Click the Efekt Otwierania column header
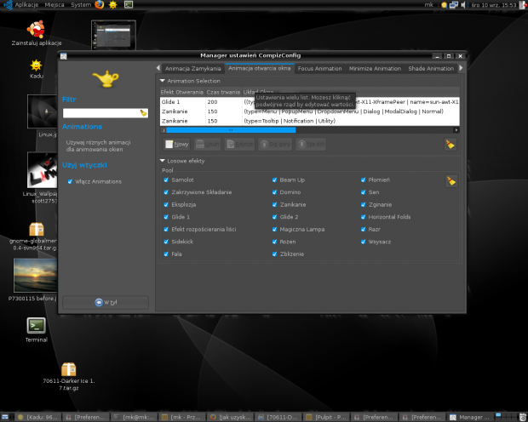Viewport: 528px width, 422px height. click(x=182, y=92)
